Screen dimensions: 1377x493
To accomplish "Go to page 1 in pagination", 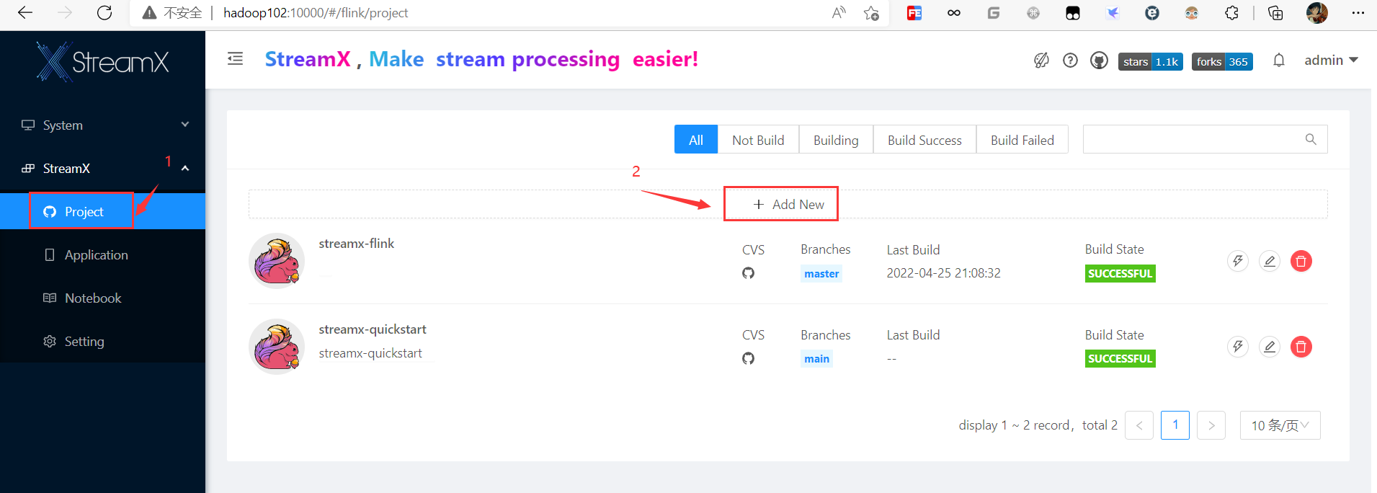I will click(1175, 425).
